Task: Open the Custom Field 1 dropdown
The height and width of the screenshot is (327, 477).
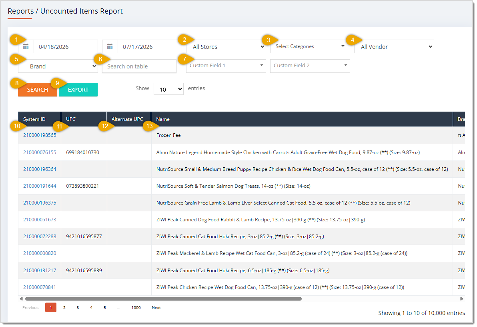Action: [226, 66]
